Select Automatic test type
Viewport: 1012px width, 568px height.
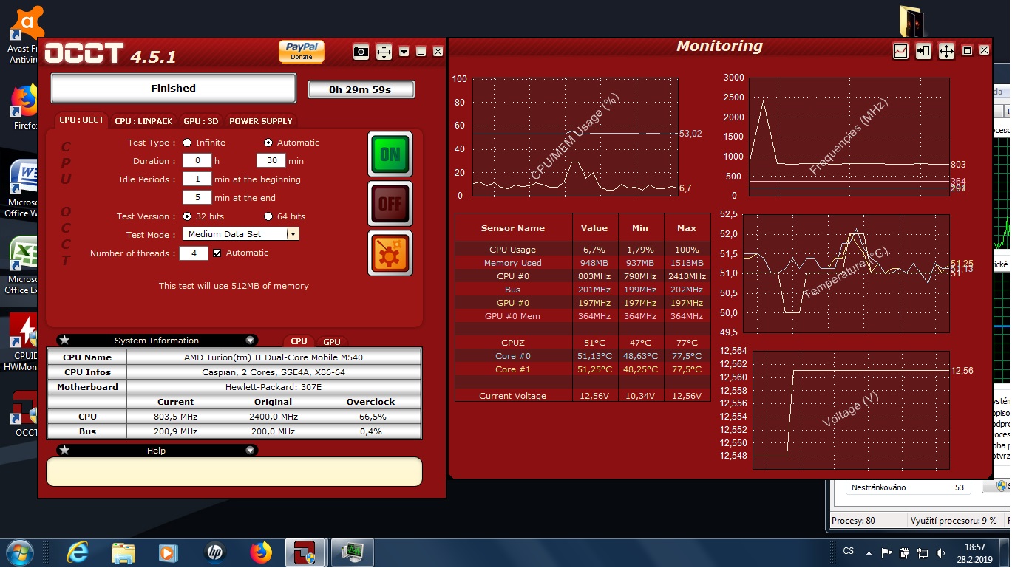click(268, 143)
